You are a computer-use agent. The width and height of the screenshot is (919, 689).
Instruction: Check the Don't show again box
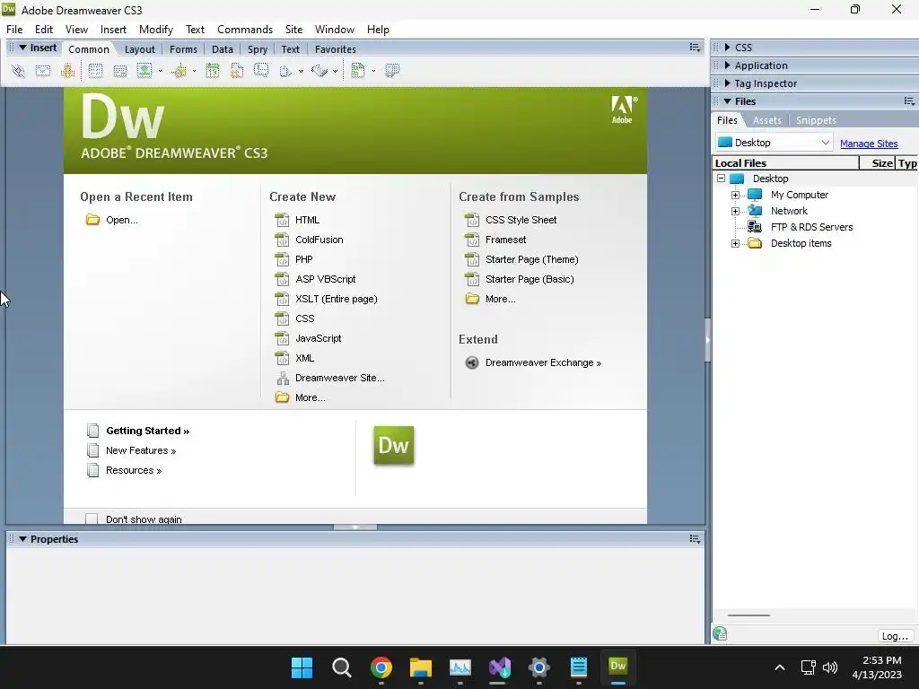click(x=92, y=519)
